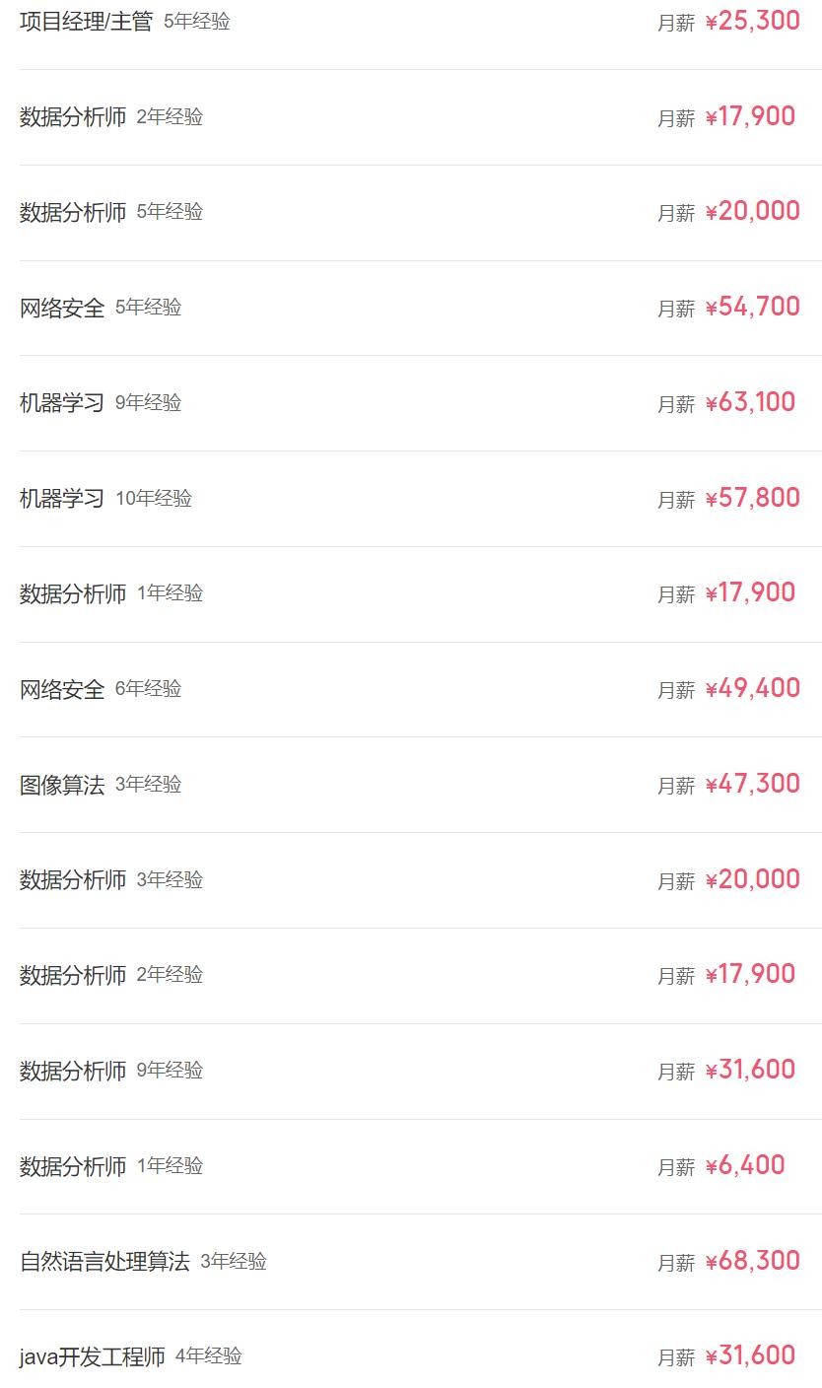Click the ¥54,700 salary amount

(x=752, y=308)
